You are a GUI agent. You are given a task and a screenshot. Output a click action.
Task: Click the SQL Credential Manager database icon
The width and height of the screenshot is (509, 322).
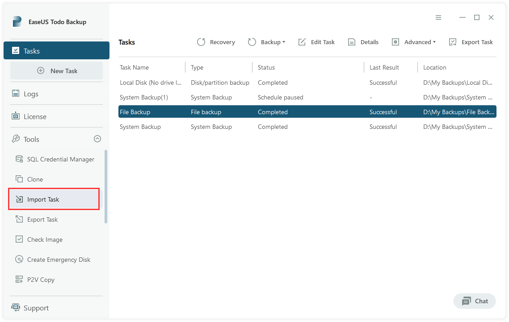pos(19,159)
